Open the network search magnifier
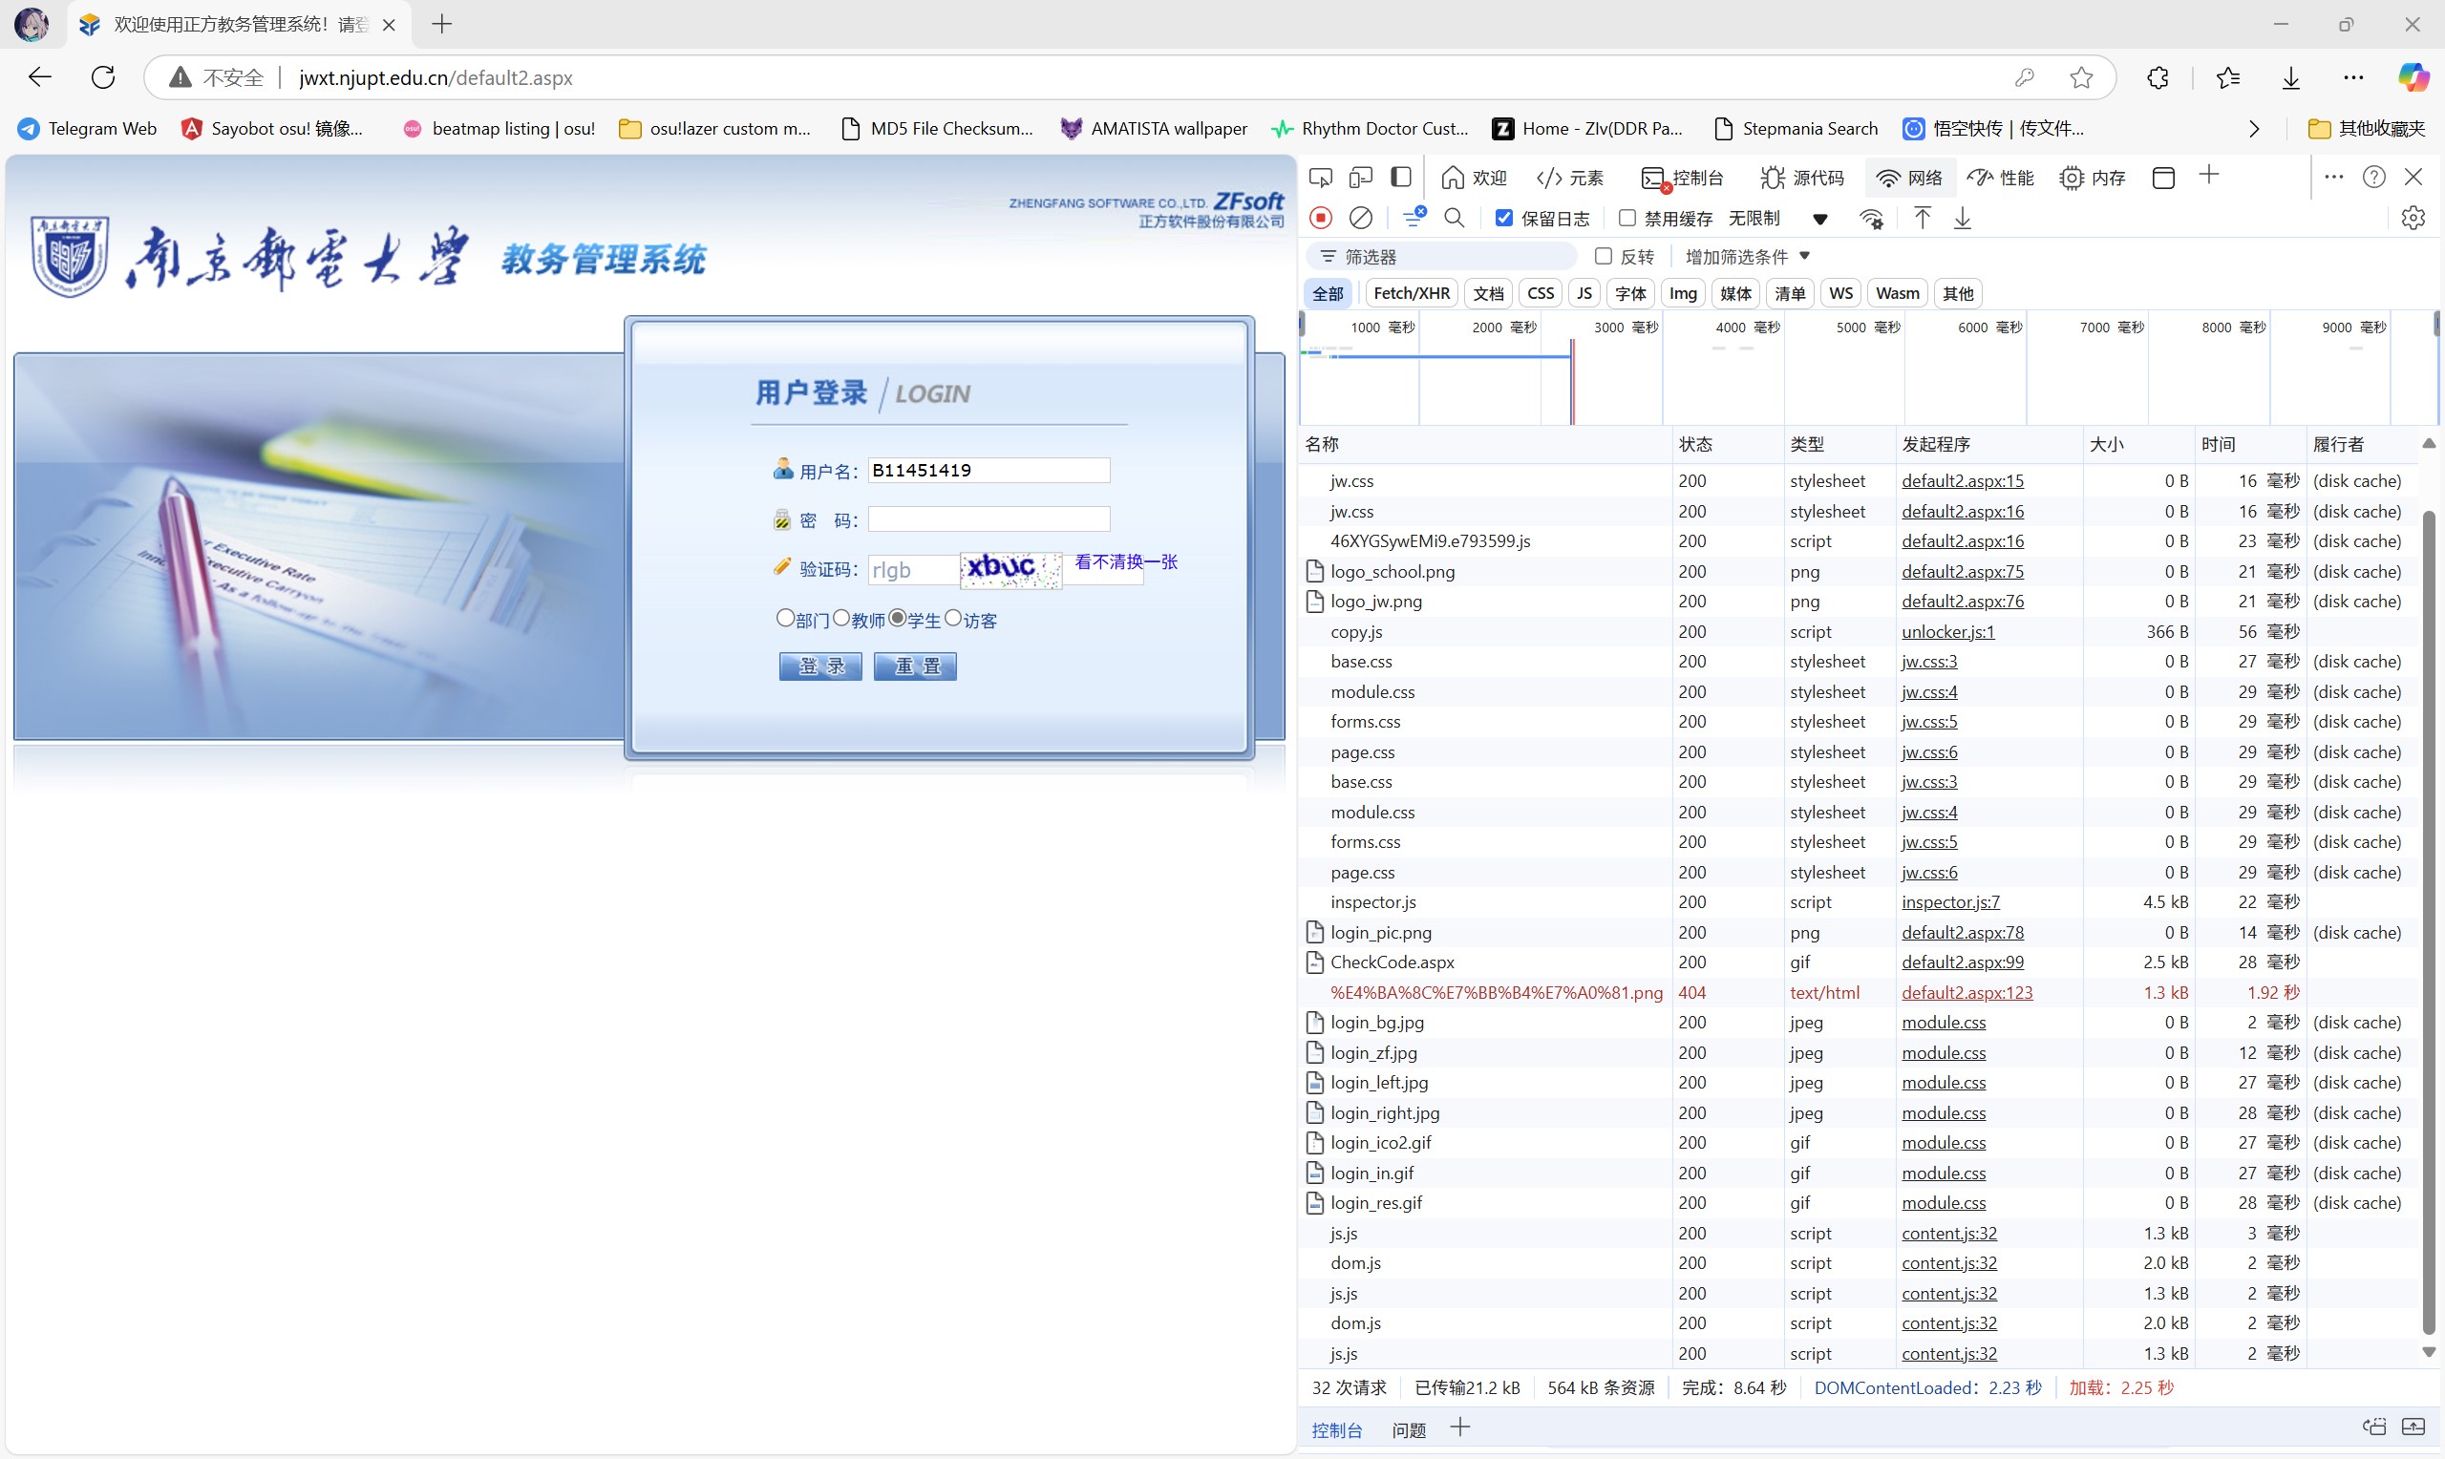Screen dimensions: 2445x1459 (1454, 219)
